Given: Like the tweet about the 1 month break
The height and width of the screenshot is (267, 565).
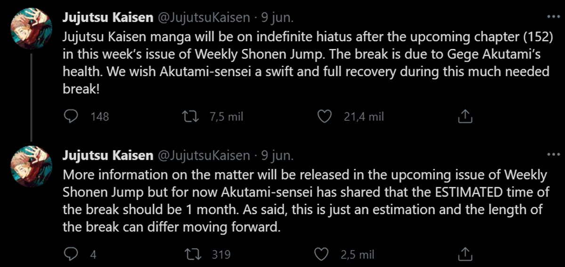Looking at the screenshot, I should (x=322, y=254).
